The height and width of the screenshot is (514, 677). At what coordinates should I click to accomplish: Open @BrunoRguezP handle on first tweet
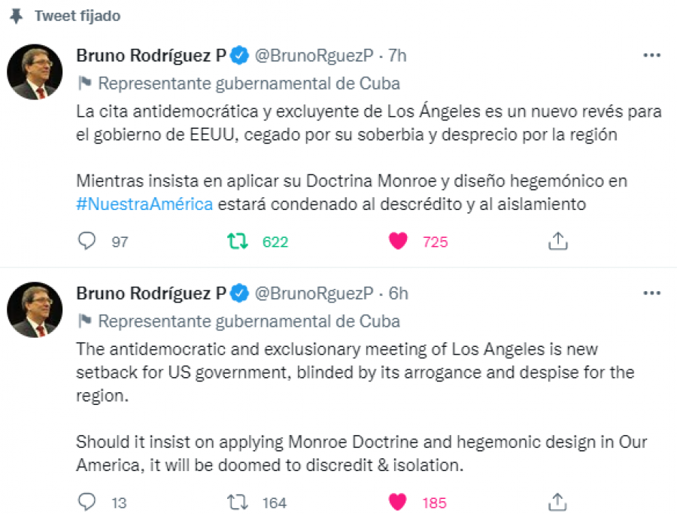click(x=314, y=56)
